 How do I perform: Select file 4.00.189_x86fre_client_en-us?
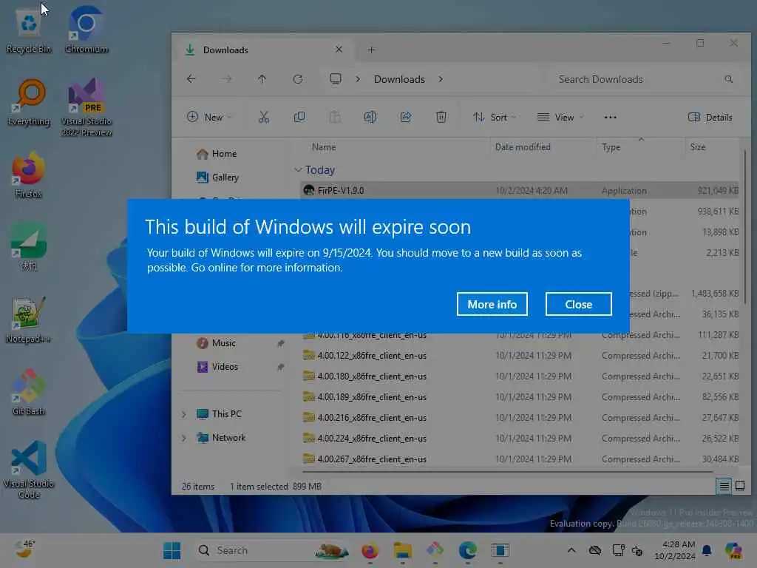tap(520, 397)
